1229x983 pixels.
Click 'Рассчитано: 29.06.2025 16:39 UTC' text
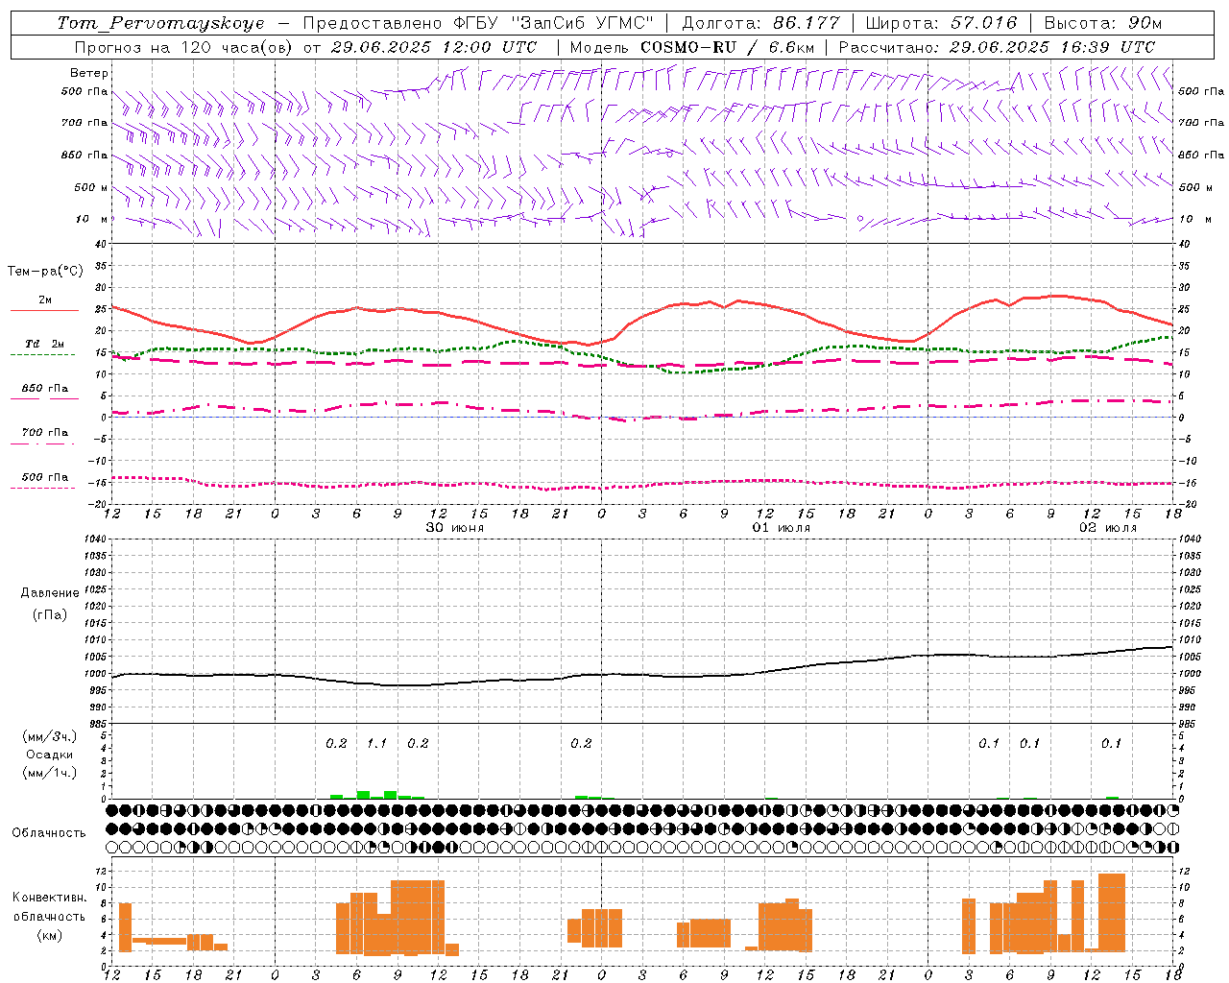pyautogui.click(x=998, y=47)
